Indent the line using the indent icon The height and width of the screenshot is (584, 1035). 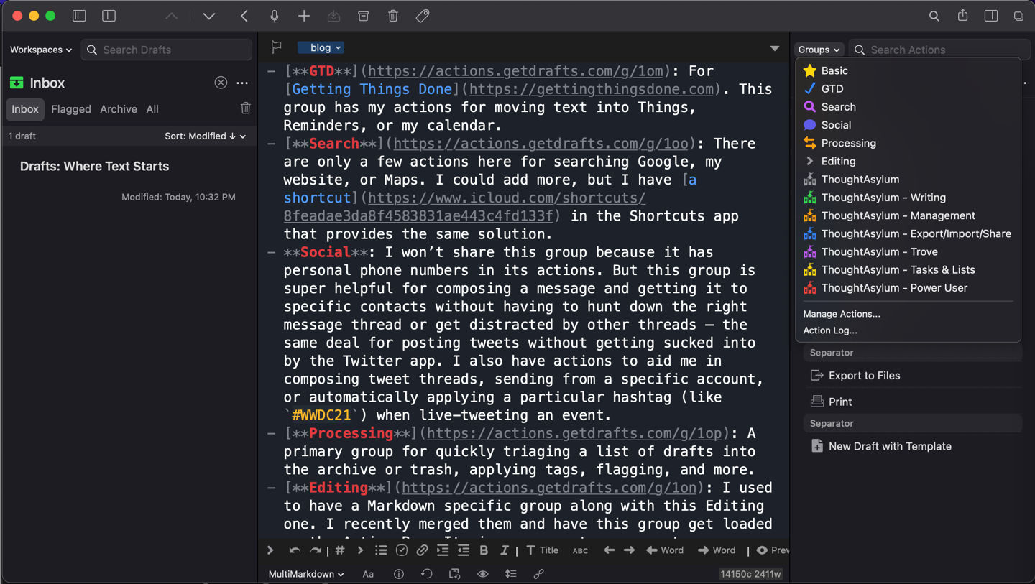(x=443, y=550)
